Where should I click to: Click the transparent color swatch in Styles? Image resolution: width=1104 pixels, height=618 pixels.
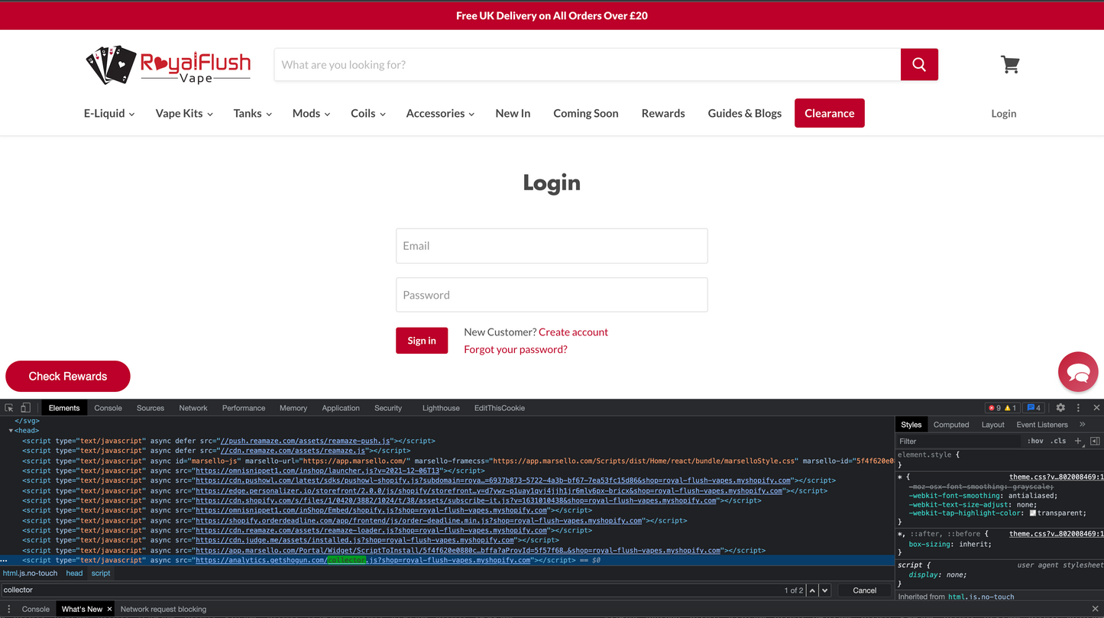[x=1033, y=513]
